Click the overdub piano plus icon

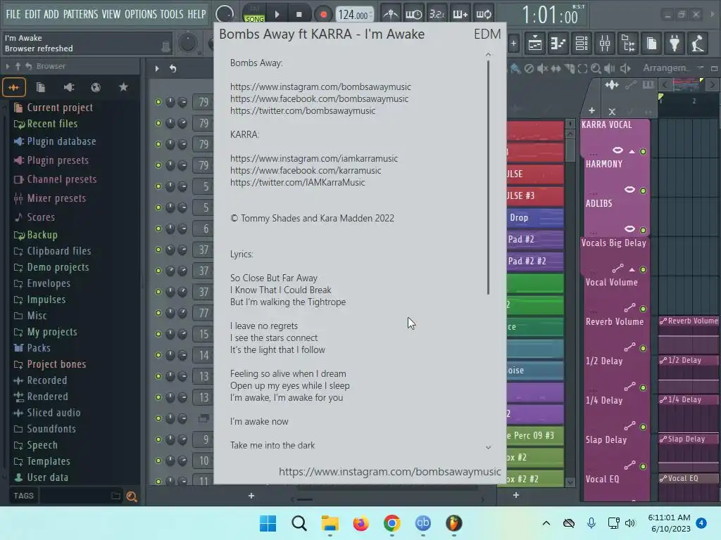(x=460, y=14)
